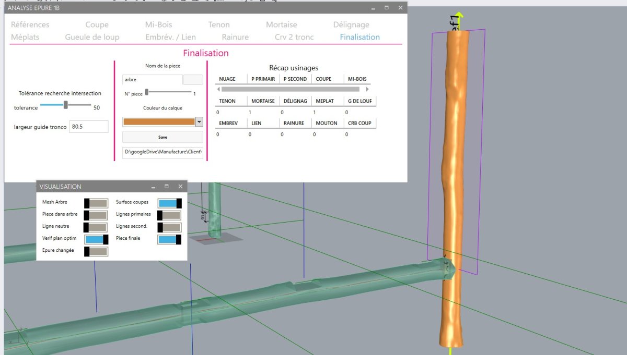Screen dimensions: 627x355
Task: Minimize the Analyse Epure 1B window
Action: [373, 8]
